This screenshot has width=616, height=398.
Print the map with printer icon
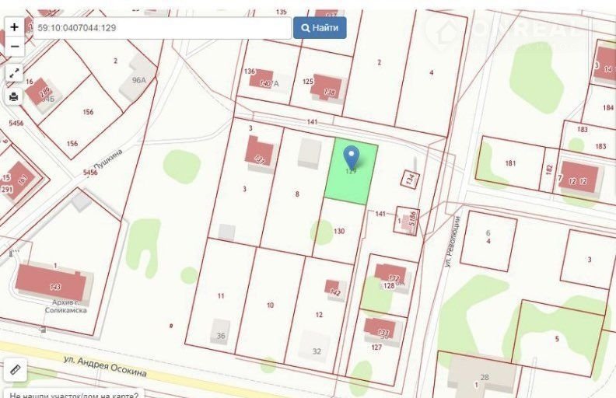(x=14, y=96)
